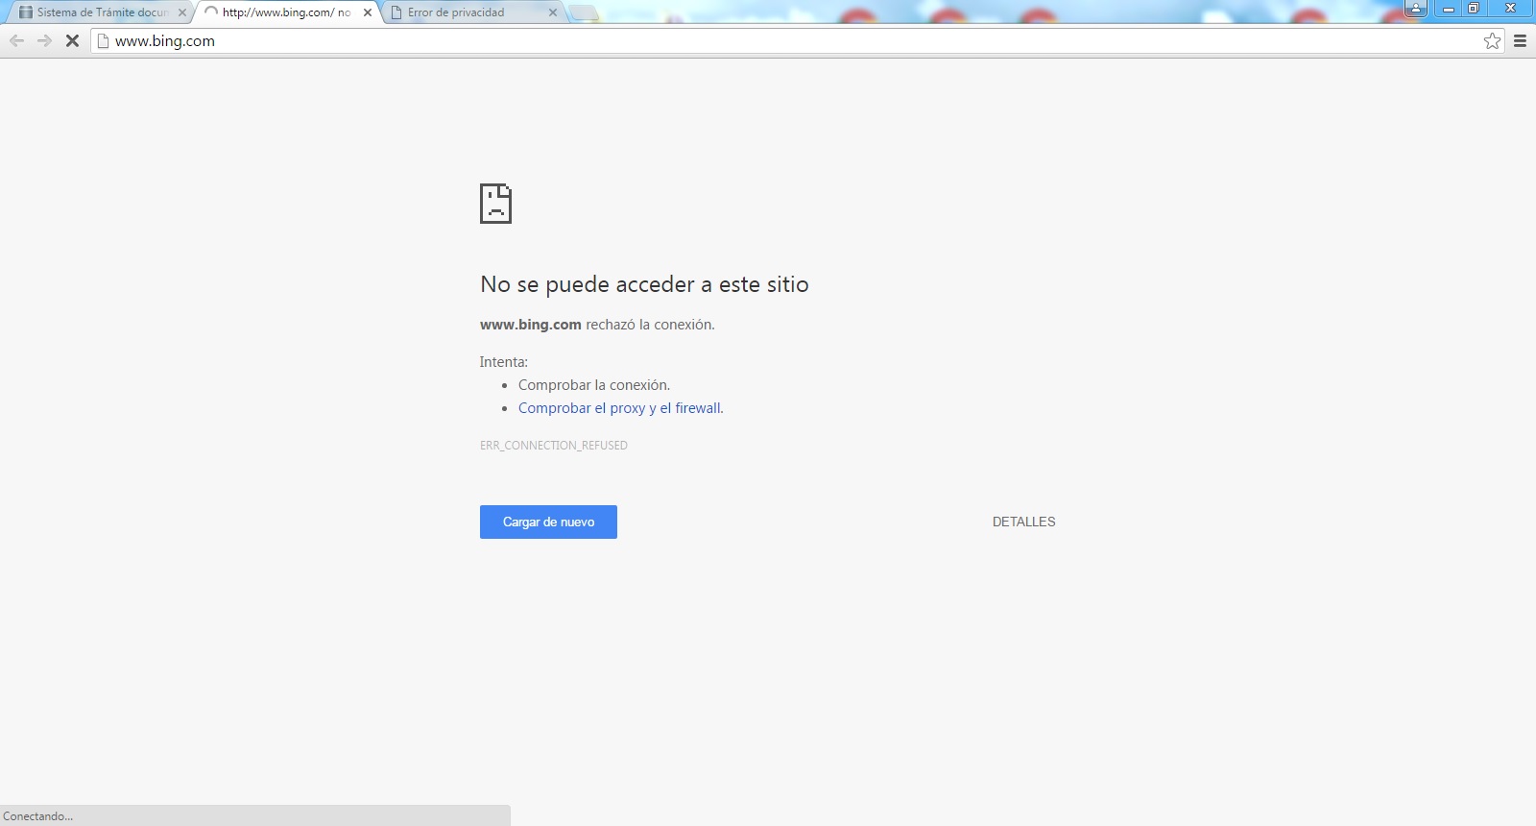Click the sad page error icon
This screenshot has height=826, width=1536.
point(495,204)
